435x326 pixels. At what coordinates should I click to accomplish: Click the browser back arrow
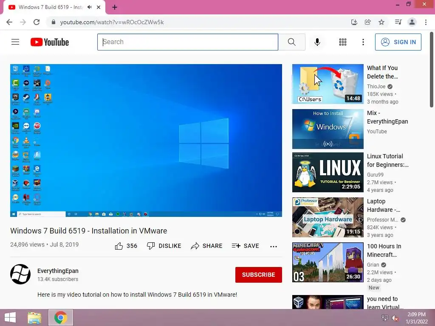tap(9, 22)
